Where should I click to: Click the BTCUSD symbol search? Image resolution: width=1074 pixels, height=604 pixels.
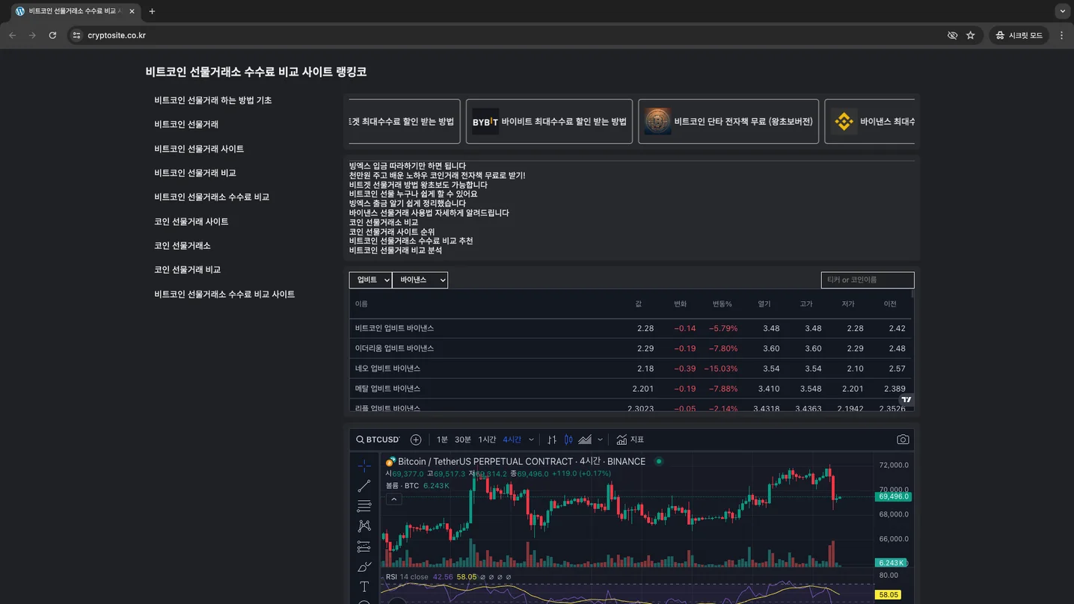tap(378, 440)
